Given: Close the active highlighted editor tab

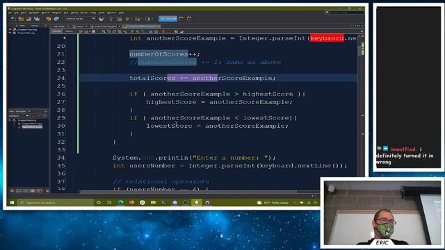Looking at the screenshot, I should click(x=159, y=26).
